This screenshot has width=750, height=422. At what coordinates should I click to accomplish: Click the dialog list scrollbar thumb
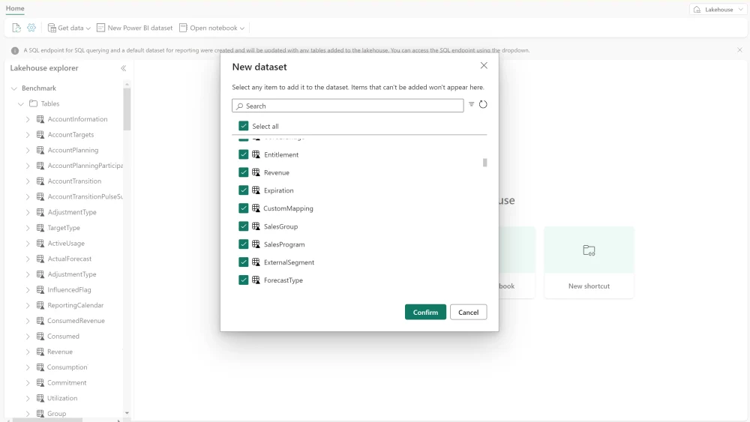pyautogui.click(x=484, y=163)
